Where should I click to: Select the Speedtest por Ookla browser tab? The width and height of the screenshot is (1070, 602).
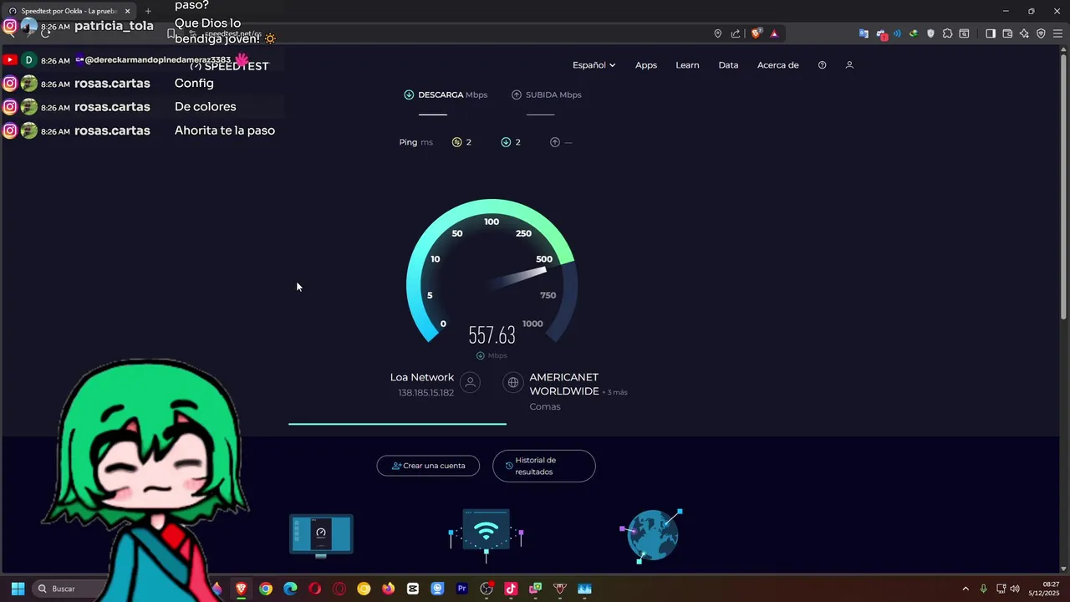(x=69, y=11)
